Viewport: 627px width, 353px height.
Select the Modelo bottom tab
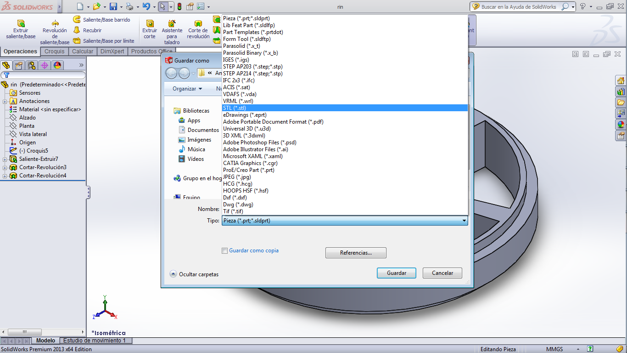click(46, 341)
